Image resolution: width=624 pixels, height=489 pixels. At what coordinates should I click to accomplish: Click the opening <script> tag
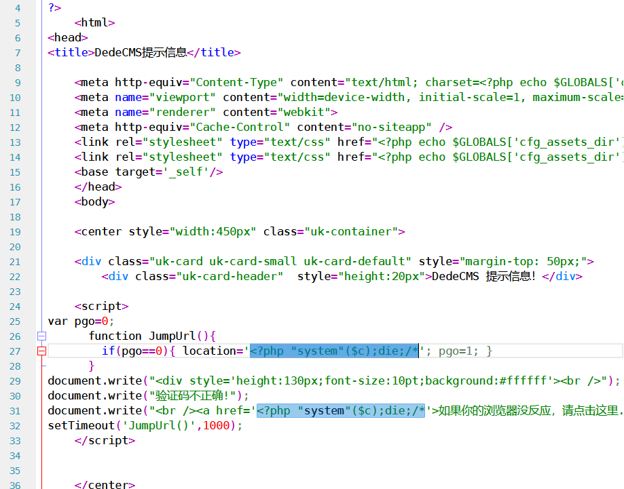101,306
